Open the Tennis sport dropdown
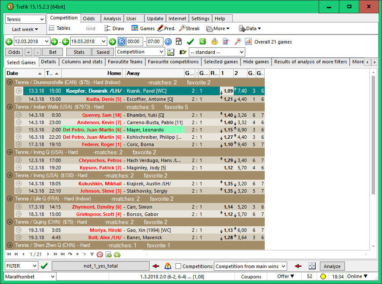 click(x=25, y=19)
